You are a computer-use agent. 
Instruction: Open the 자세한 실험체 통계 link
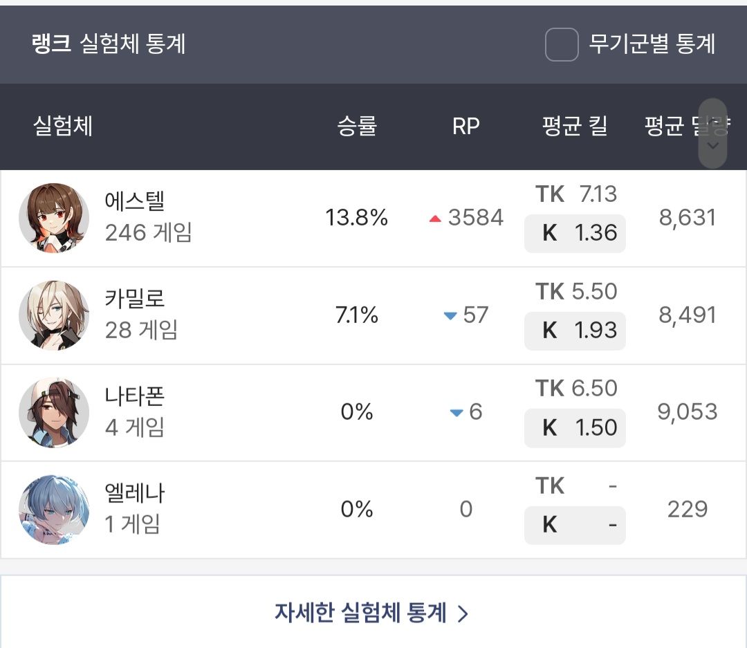click(x=361, y=613)
